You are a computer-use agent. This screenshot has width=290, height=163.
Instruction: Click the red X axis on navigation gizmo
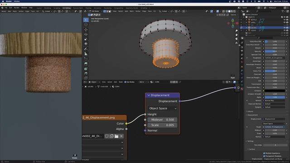(237, 23)
